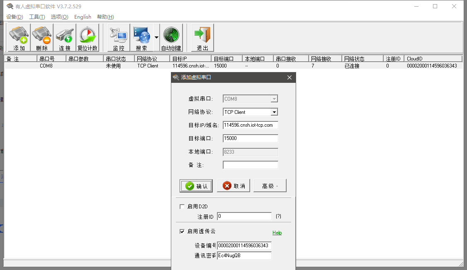This screenshot has width=467, height=270.
Task: Click the 备注 input field in dialog
Action: (251, 165)
